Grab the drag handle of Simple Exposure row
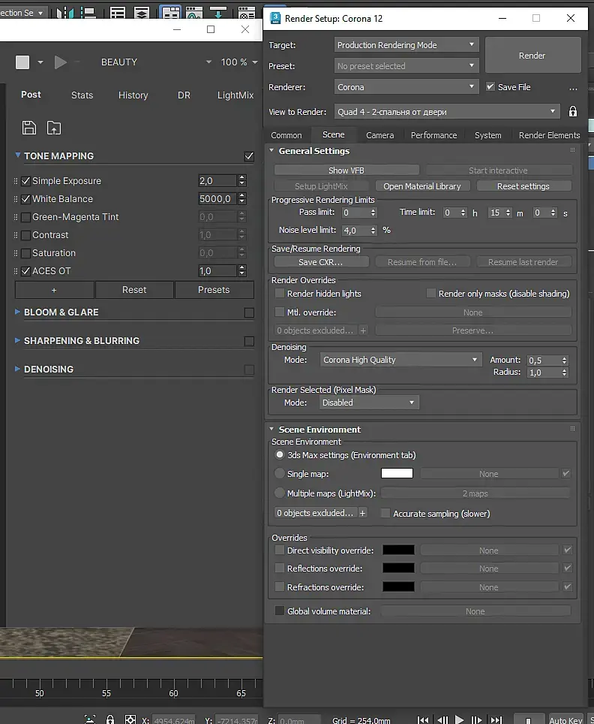 [x=16, y=181]
